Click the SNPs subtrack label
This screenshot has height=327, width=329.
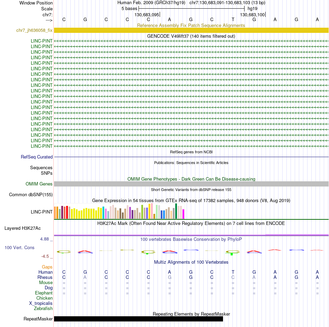47,173
